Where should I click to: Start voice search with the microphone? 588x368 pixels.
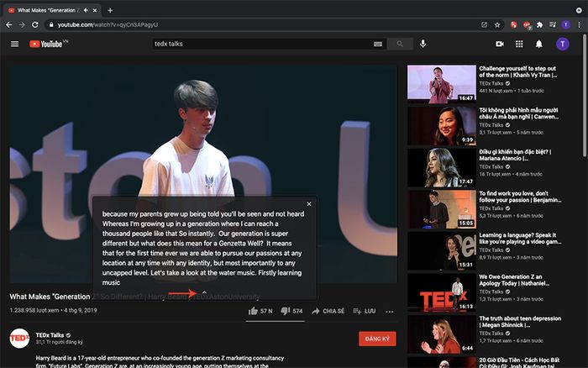click(x=423, y=44)
